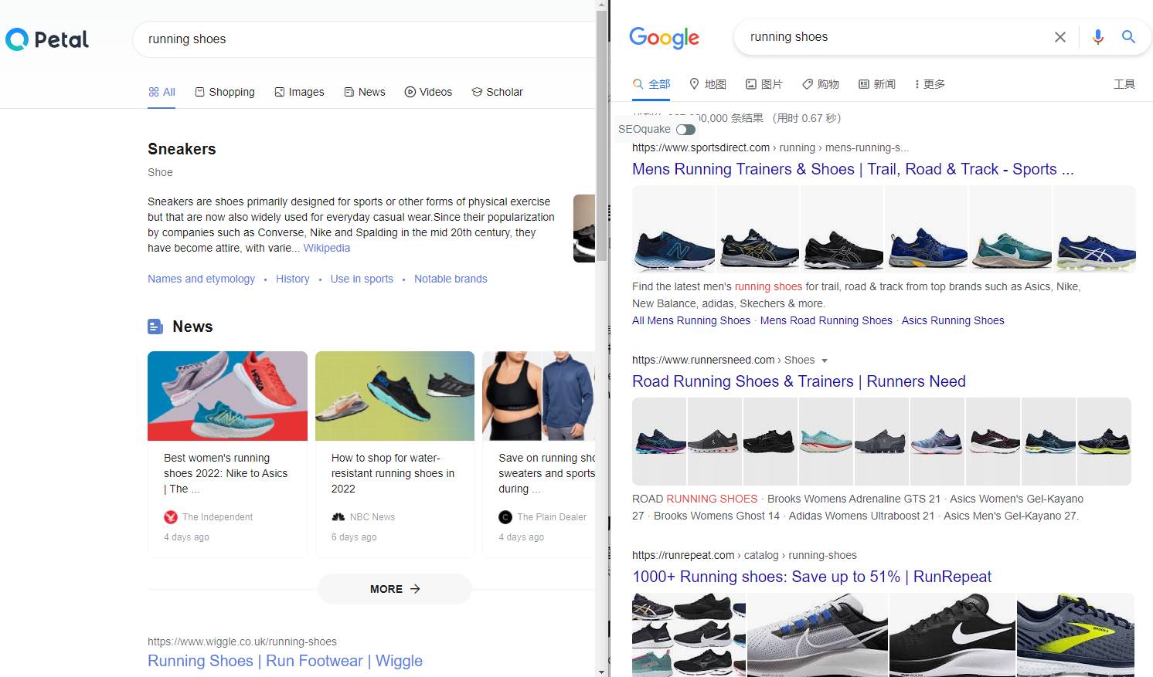The height and width of the screenshot is (677, 1153).
Task: Switch to Petal Shopping tab
Action: tap(225, 92)
